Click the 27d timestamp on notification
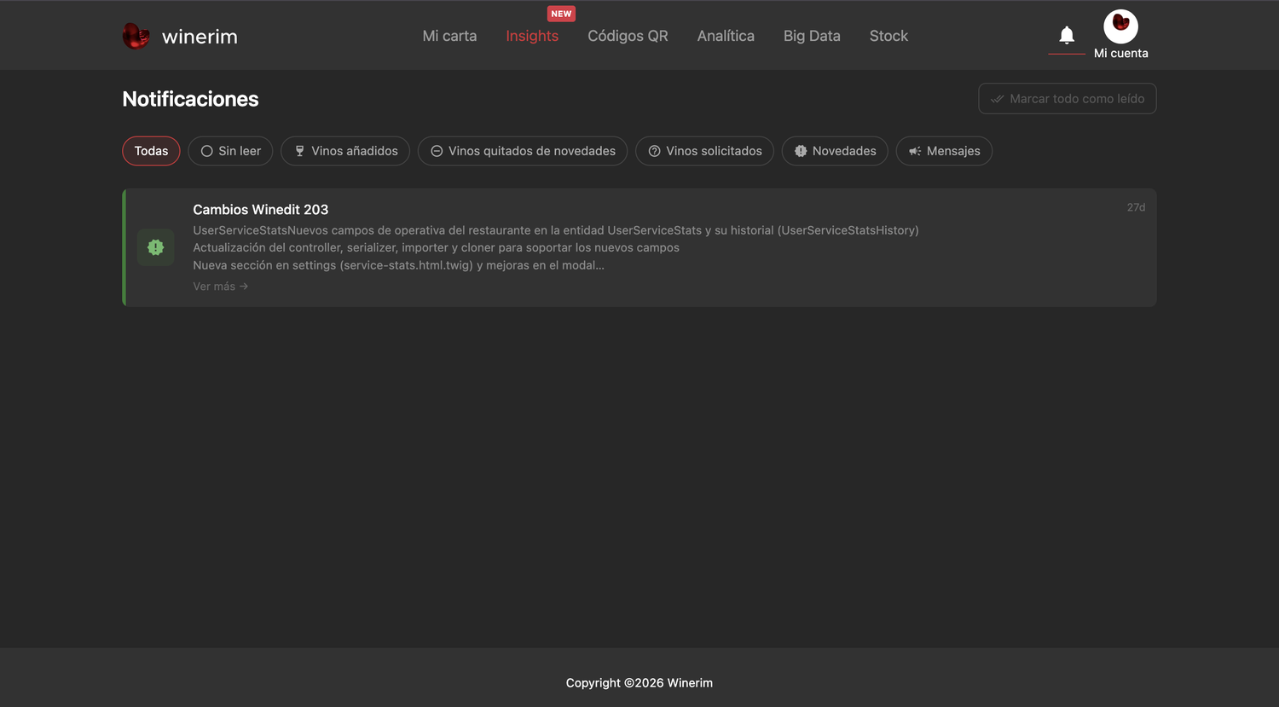Image resolution: width=1279 pixels, height=707 pixels. tap(1136, 207)
